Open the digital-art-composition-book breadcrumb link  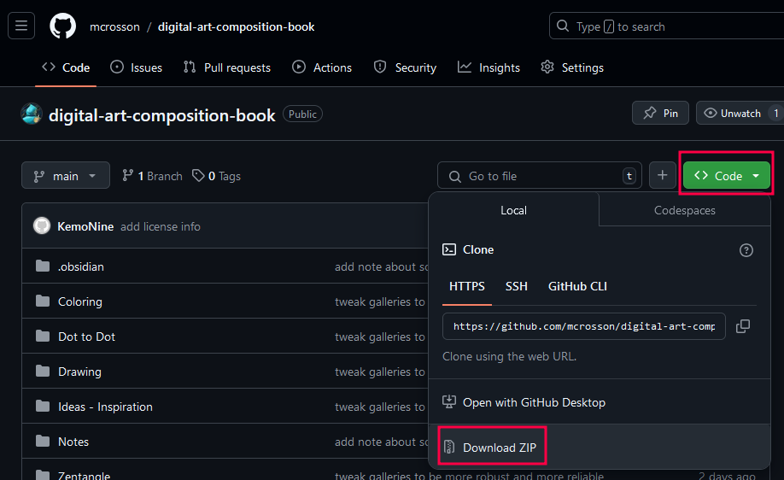tap(236, 27)
